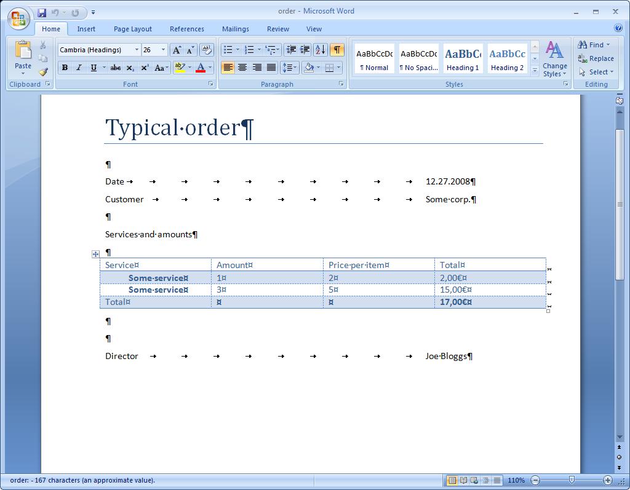Click the table move handle icon
630x490 pixels.
point(95,254)
